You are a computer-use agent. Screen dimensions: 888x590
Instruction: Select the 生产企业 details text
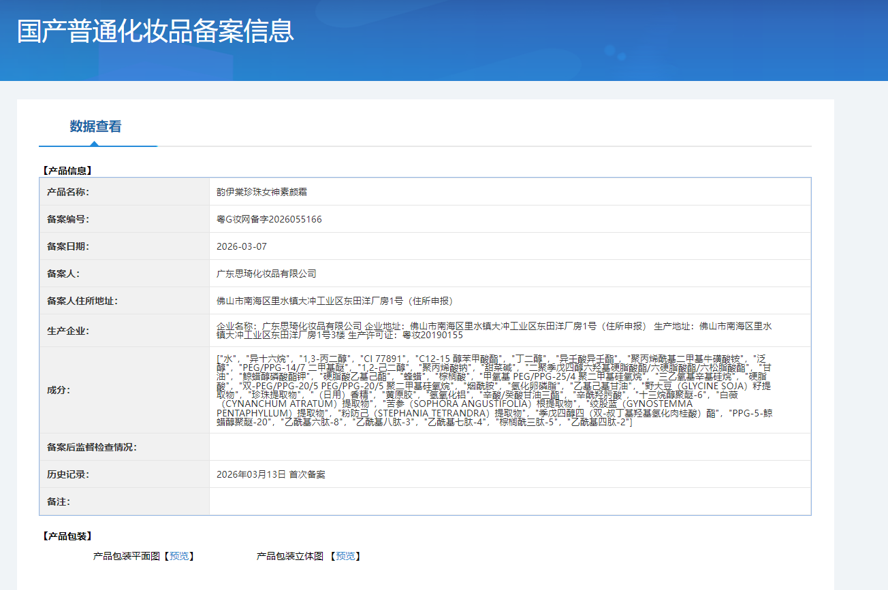click(495, 331)
